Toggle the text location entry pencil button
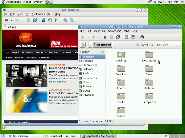 pos(83,45)
